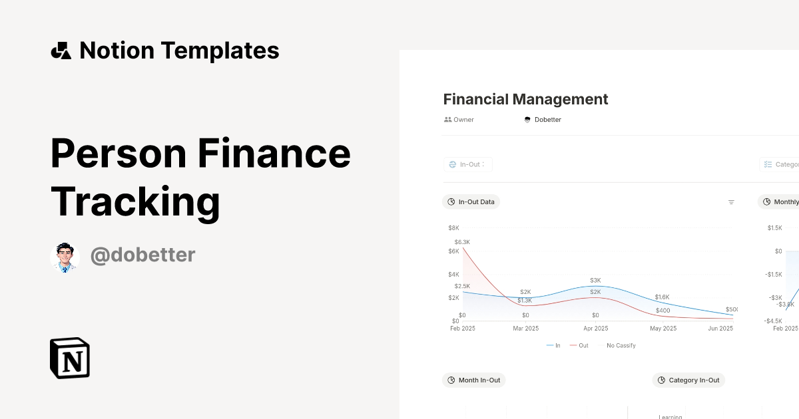Switch to the In-Out Data chart view
Screen dimensions: 799x419
471,202
